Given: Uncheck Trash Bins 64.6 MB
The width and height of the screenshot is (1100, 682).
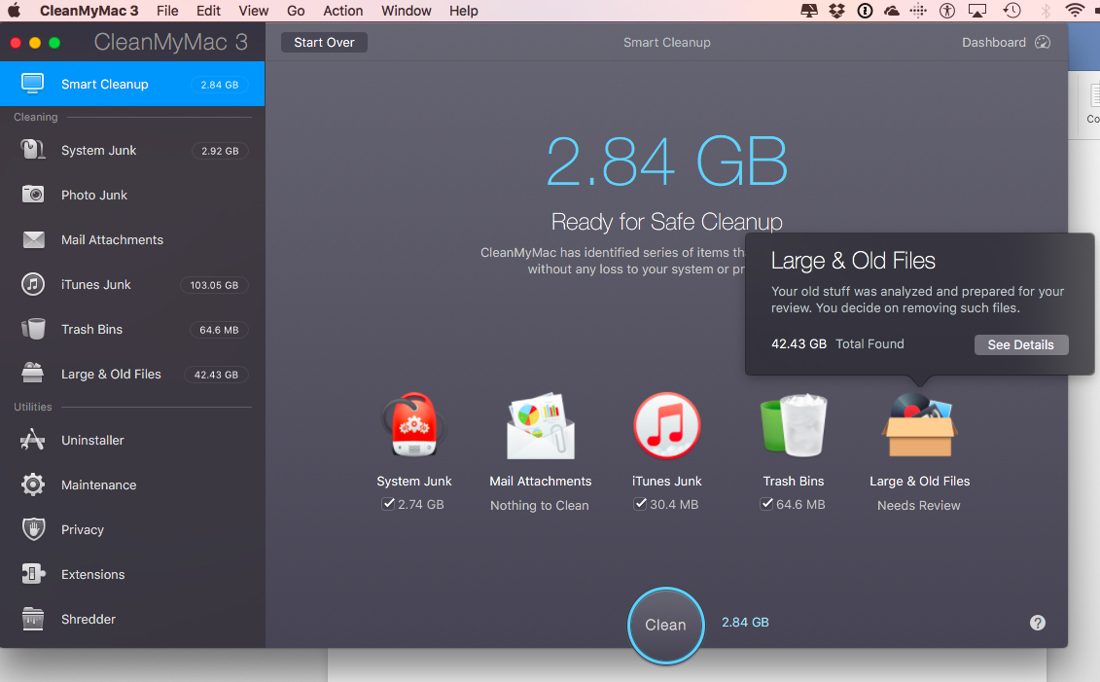Looking at the screenshot, I should [766, 504].
